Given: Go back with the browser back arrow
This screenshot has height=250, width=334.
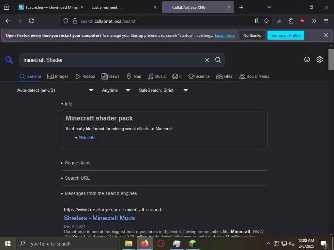Looking at the screenshot, I should click(8, 21).
